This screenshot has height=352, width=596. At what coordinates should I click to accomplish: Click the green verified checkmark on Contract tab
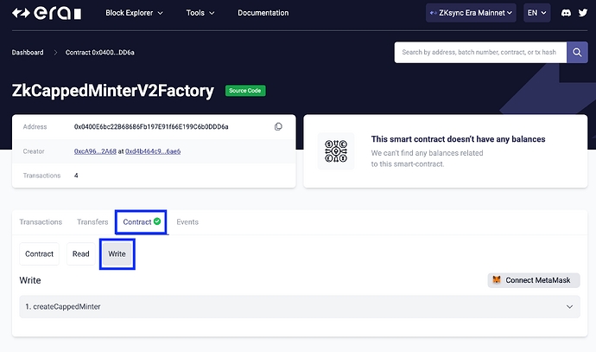[157, 222]
